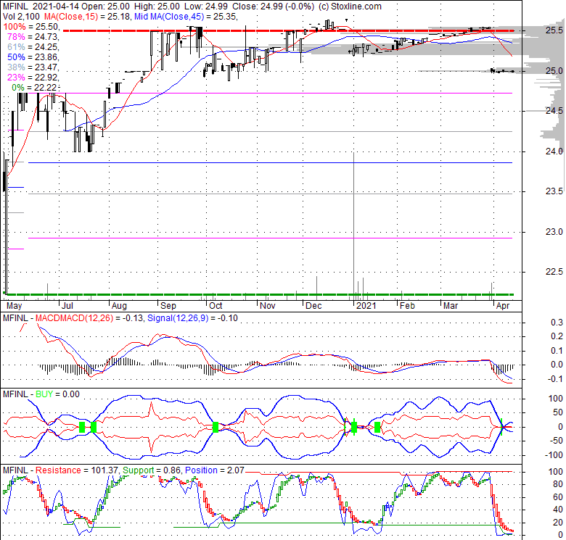This screenshot has height=540, width=566.
Task: Click the Sep label on the time axis
Action: click(x=168, y=307)
